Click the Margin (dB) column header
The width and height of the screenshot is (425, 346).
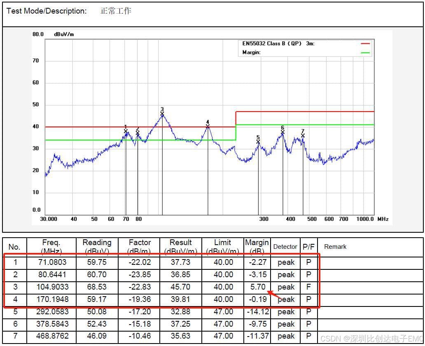point(257,246)
